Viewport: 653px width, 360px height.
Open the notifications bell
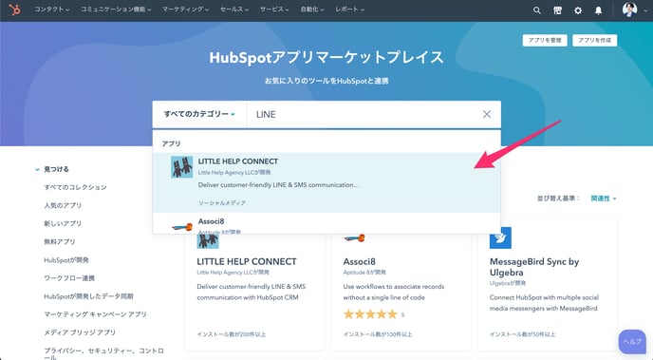tap(598, 10)
